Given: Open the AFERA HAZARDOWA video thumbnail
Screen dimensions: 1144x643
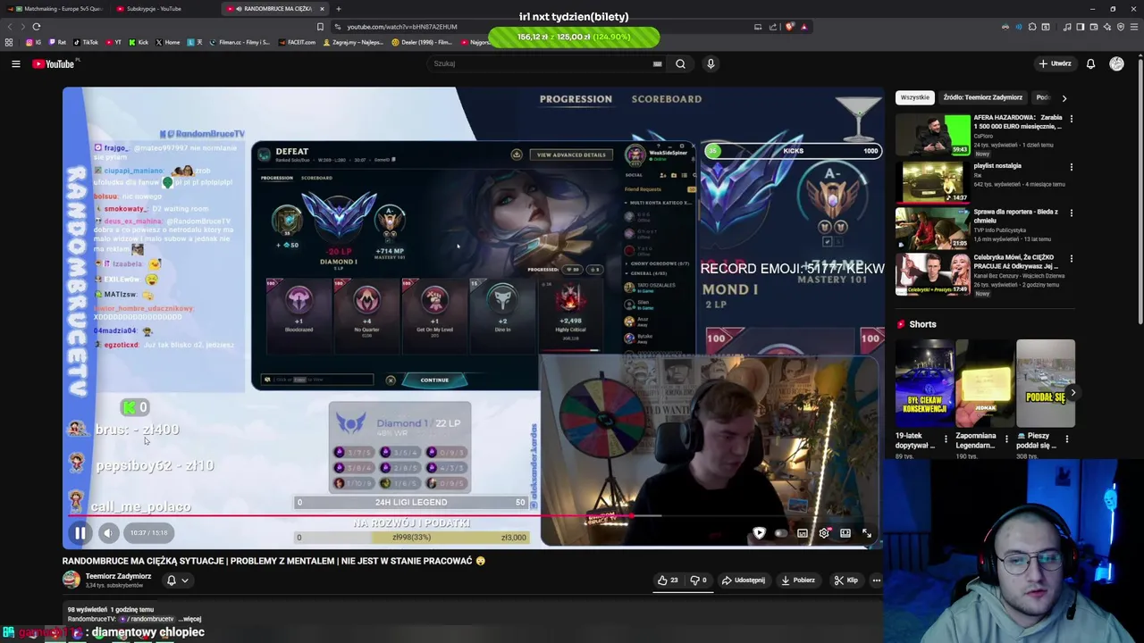Looking at the screenshot, I should 933,135.
